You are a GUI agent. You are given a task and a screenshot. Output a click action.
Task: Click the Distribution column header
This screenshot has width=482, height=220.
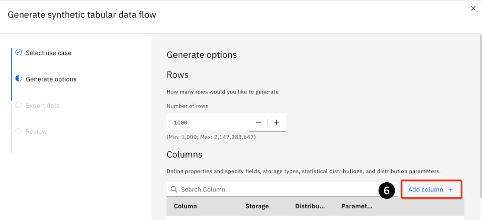[x=310, y=206]
